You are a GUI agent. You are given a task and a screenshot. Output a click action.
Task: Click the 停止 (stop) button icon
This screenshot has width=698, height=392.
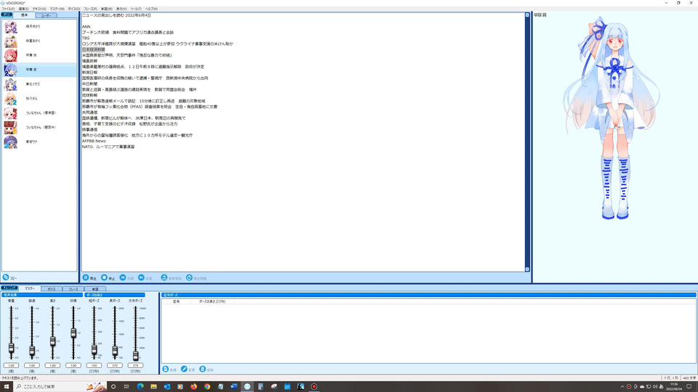pos(104,278)
